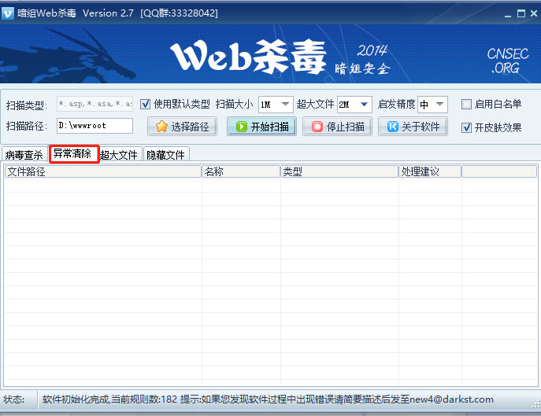The height and width of the screenshot is (416, 541).
Task: Open 关于软件 via its button label
Action: click(421, 127)
